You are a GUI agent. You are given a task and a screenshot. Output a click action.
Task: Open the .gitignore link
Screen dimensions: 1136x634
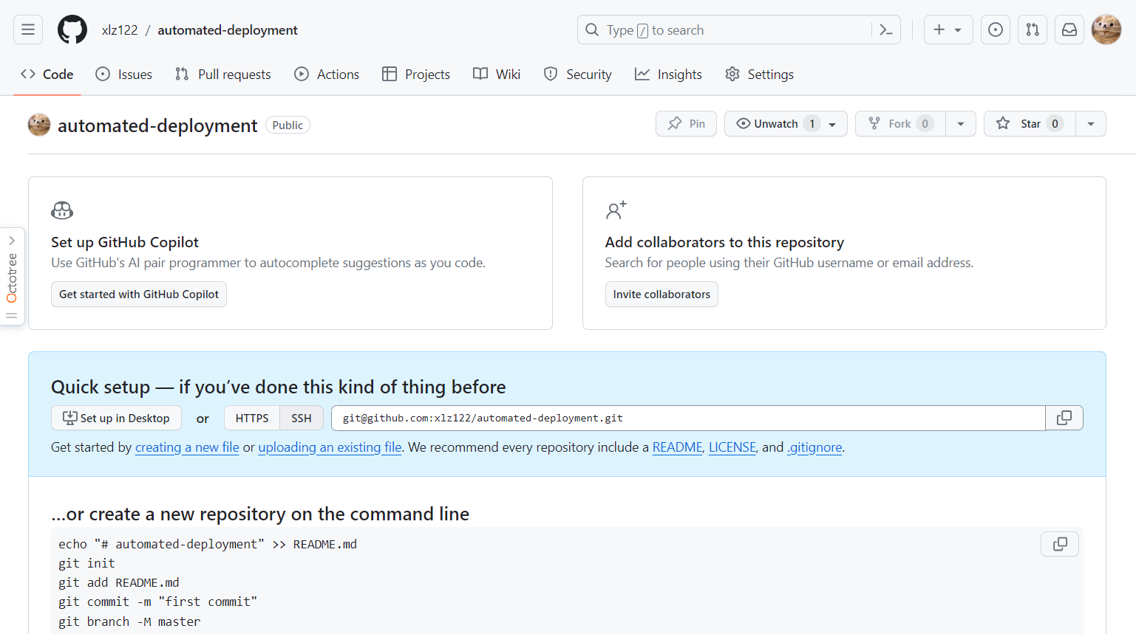click(814, 447)
